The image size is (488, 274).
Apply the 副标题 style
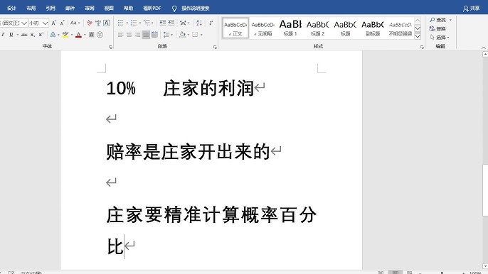coord(373,28)
